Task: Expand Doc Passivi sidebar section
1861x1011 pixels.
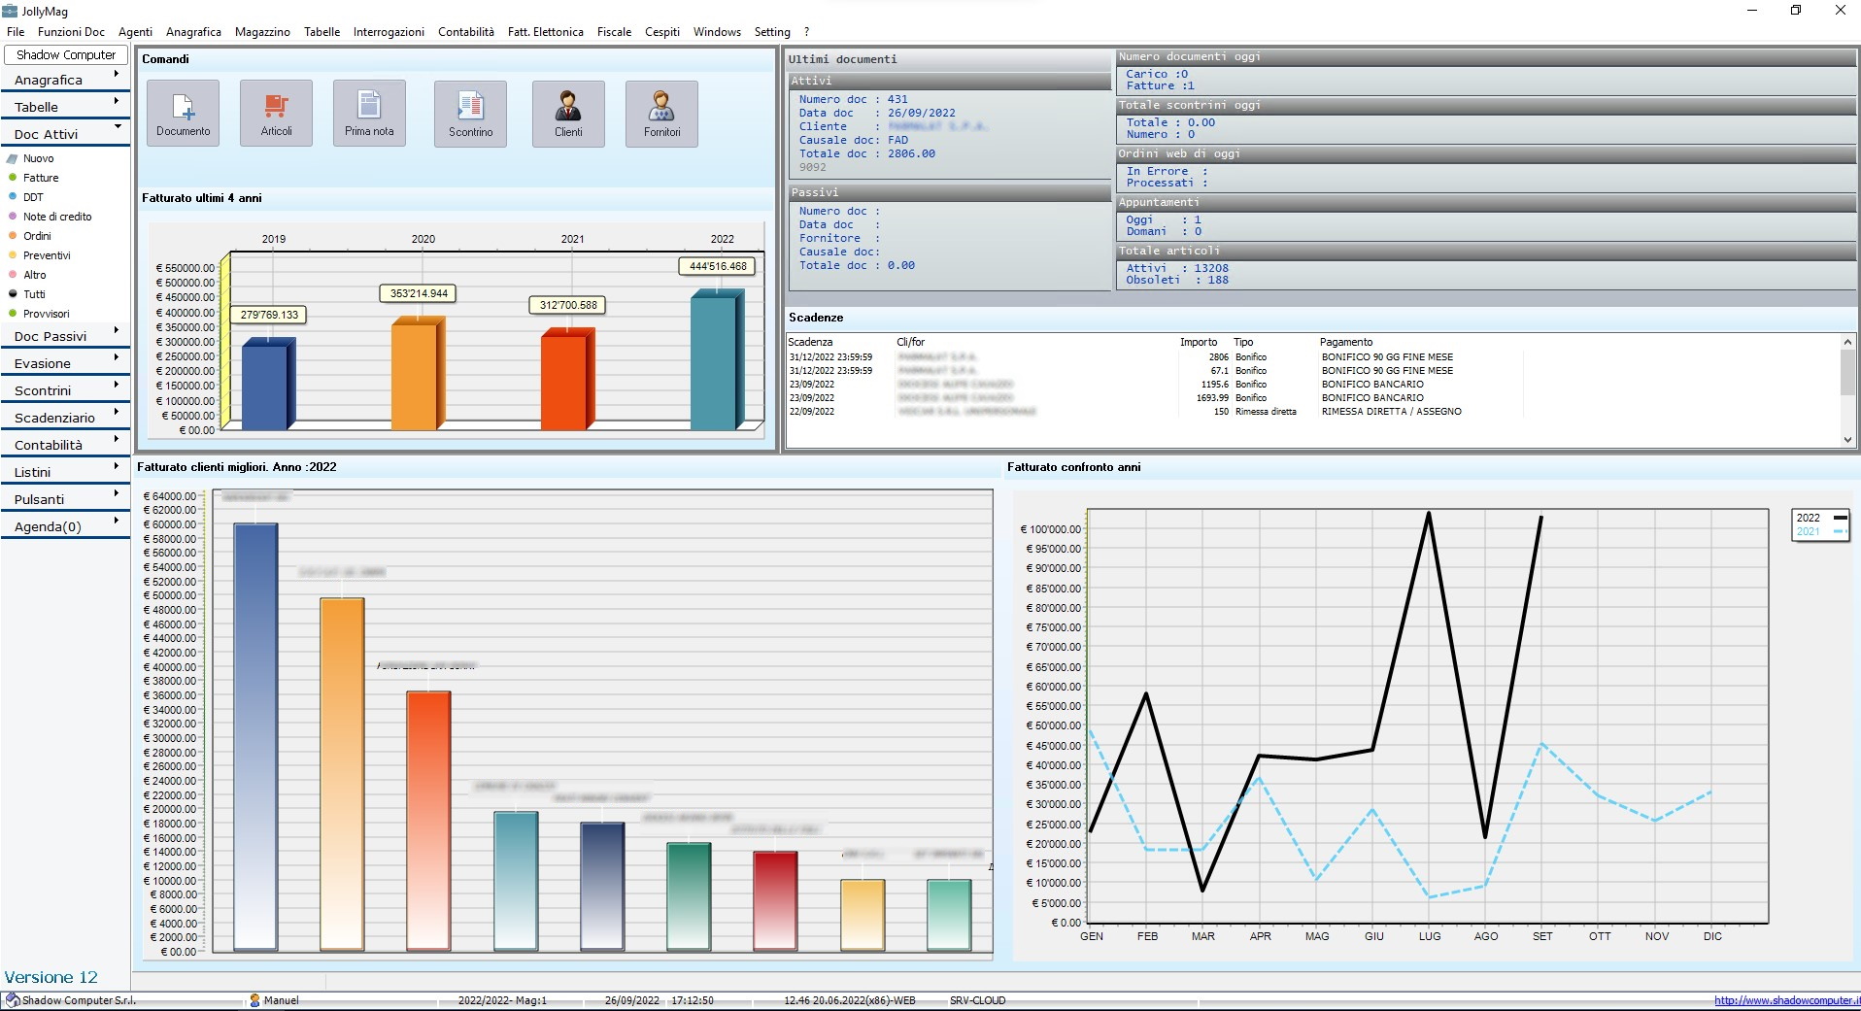Action: click(65, 336)
